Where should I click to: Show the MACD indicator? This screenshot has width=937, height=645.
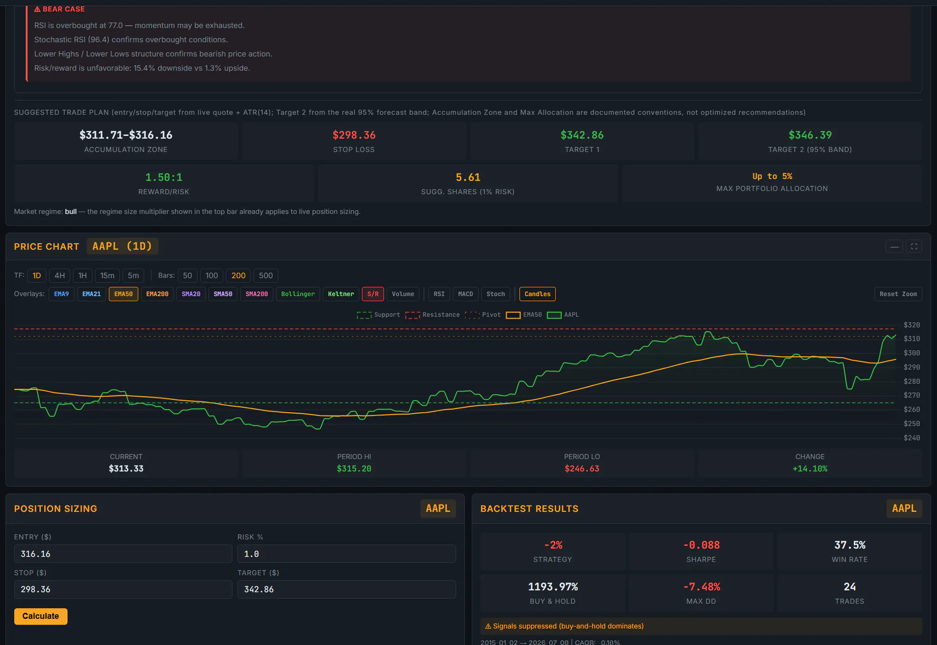point(465,294)
